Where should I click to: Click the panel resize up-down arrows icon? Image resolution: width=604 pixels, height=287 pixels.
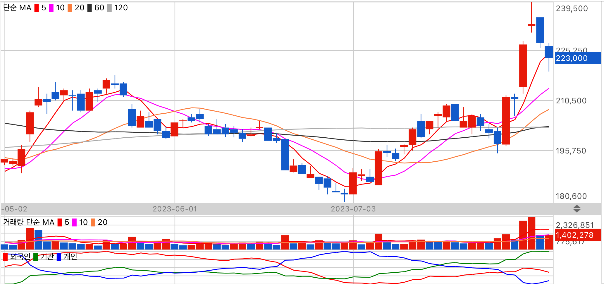[x=577, y=209]
